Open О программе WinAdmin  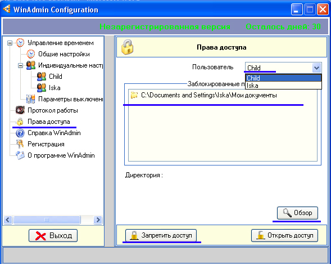click(x=61, y=155)
